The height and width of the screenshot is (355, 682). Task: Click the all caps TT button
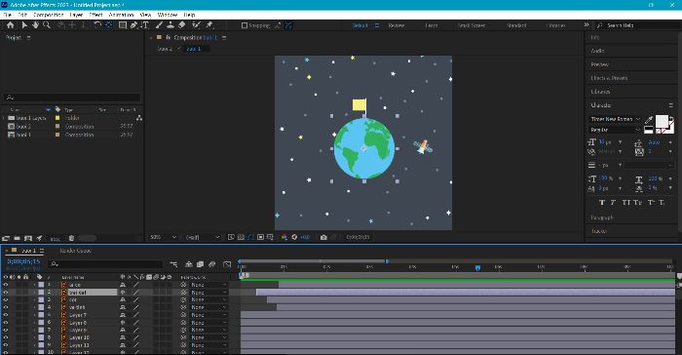pos(625,203)
